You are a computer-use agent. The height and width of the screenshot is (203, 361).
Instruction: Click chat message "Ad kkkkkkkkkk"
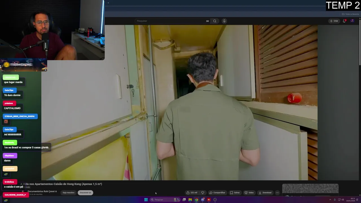[13, 134]
